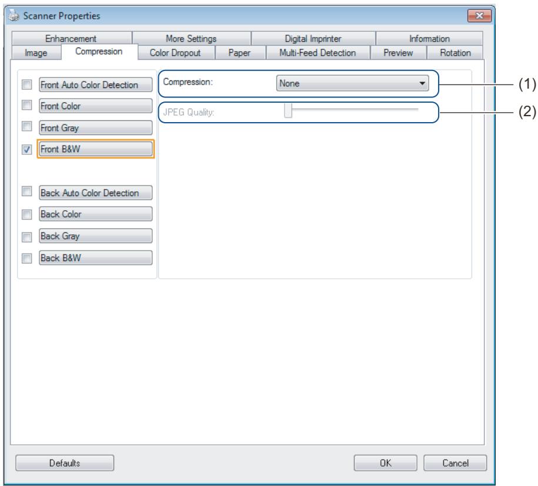Viewport: 538px width, 486px height.
Task: Uncheck the Front B&W checkbox
Action: point(27,149)
